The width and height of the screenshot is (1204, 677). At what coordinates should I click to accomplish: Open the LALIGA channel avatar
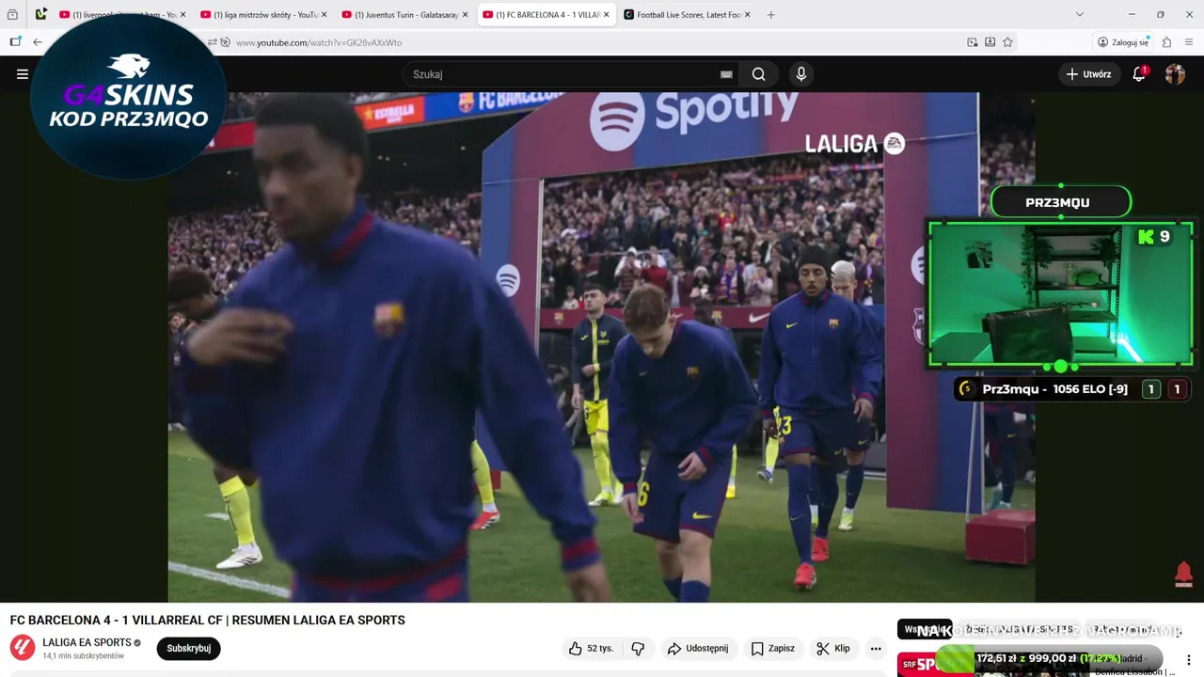[x=23, y=647]
